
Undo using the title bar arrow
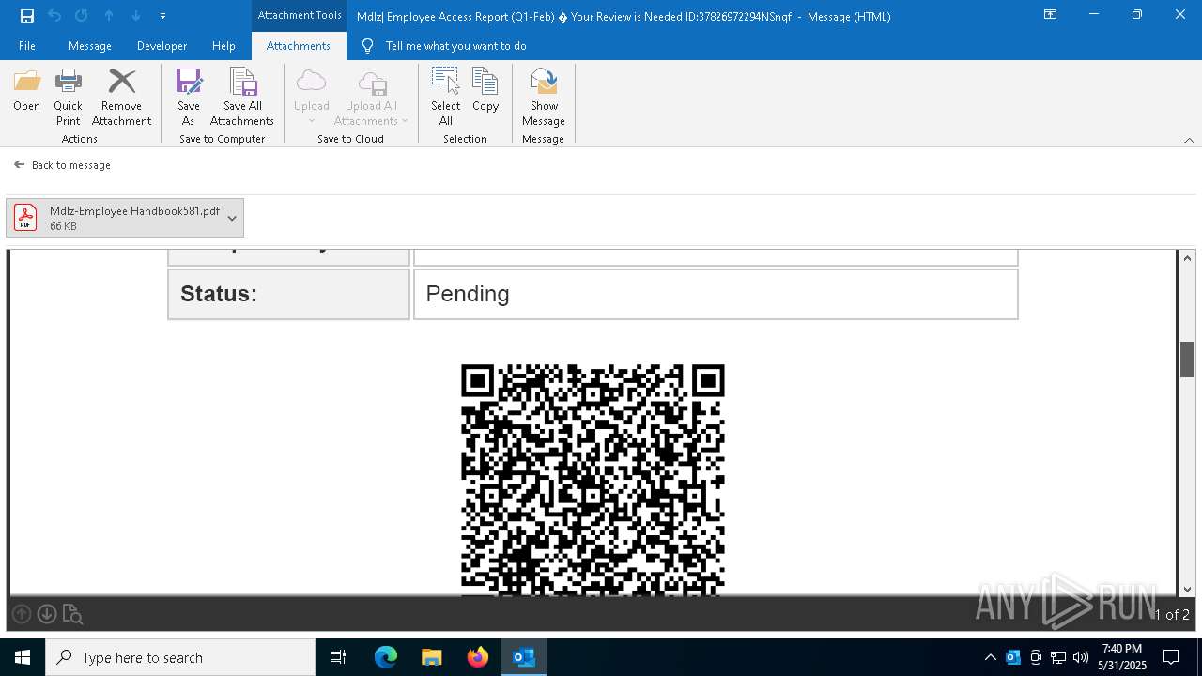coord(54,16)
